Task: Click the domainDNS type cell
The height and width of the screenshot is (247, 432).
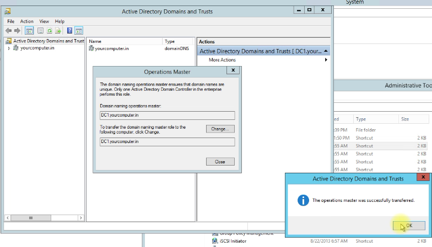Action: point(176,48)
